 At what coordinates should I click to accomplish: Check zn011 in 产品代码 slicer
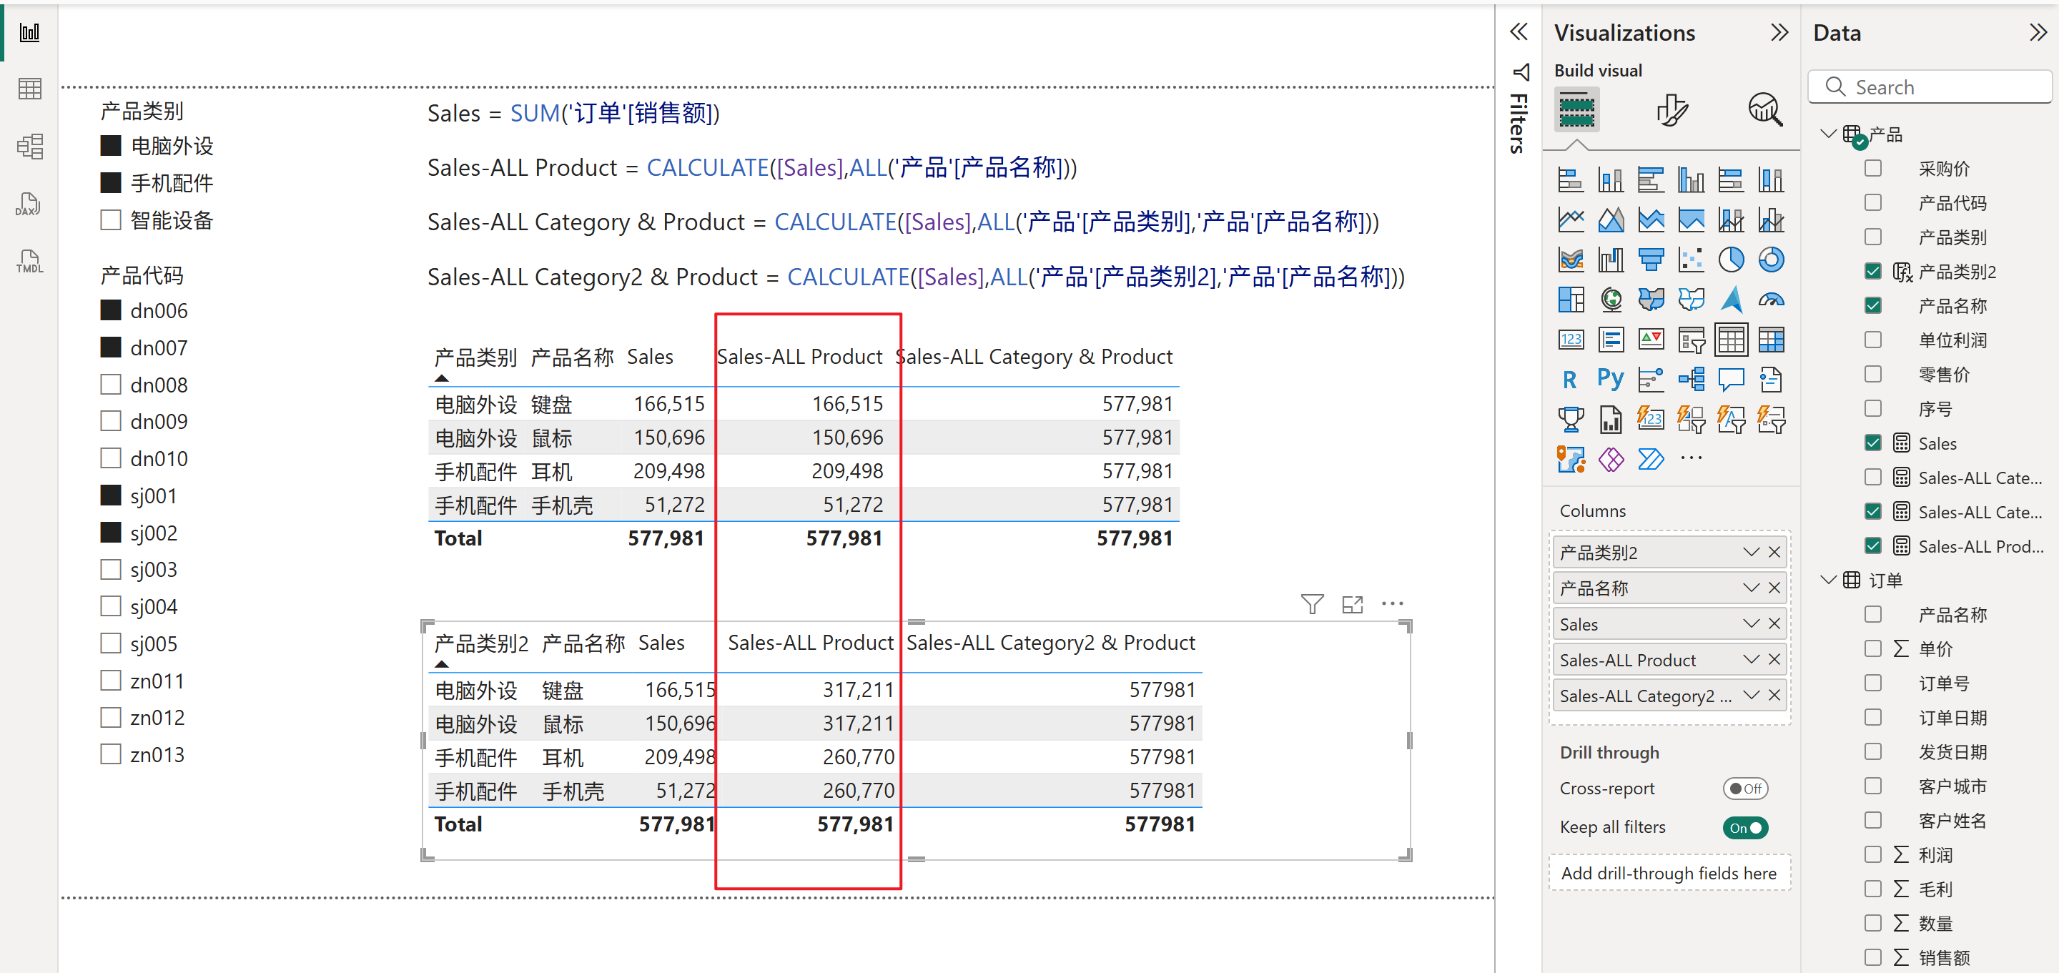point(110,681)
